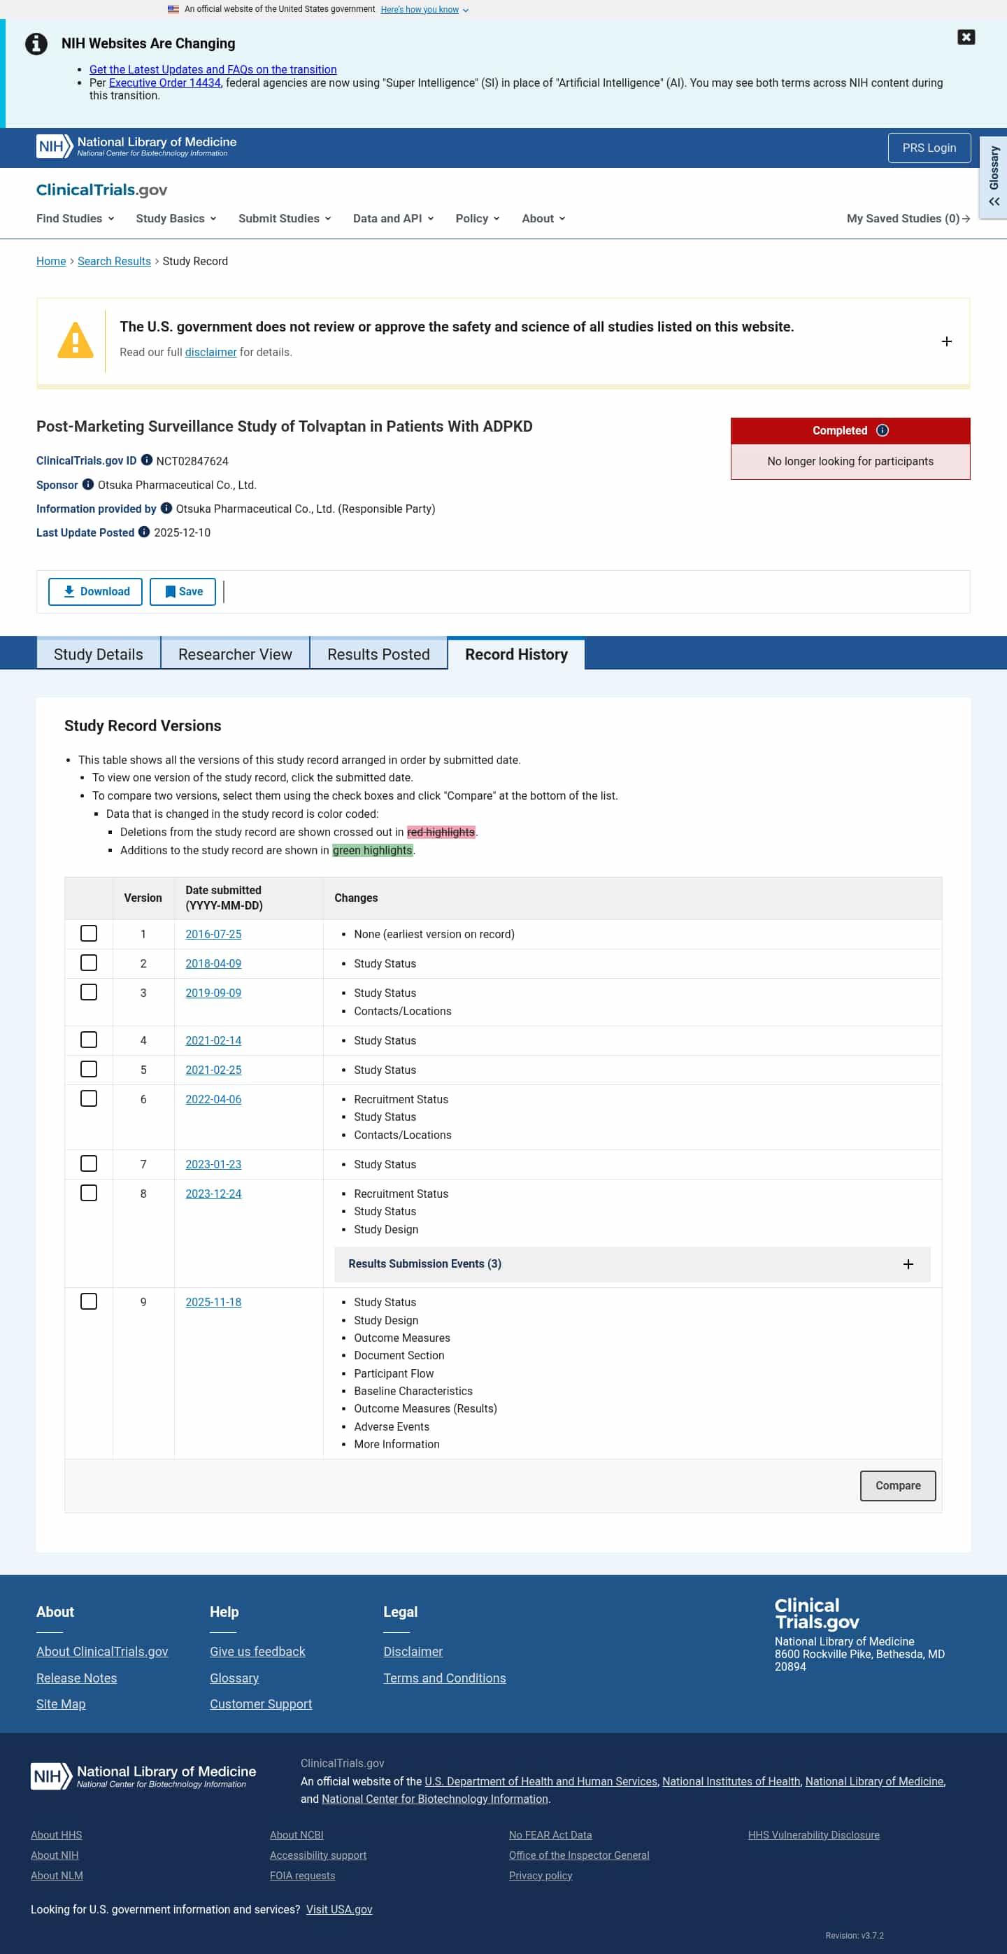Screen dimensions: 1007x1954
Task: Expand 'Here's how you know' government banner
Action: [x=424, y=10]
